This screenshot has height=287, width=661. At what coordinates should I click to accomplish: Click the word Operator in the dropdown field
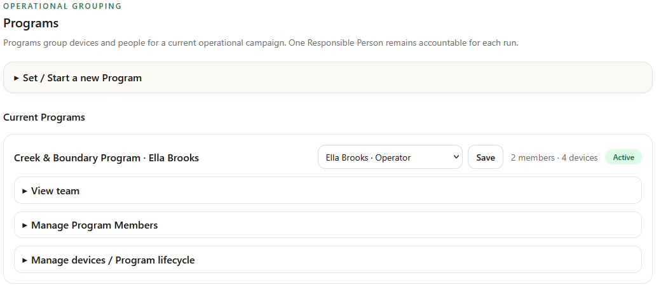[393, 157]
